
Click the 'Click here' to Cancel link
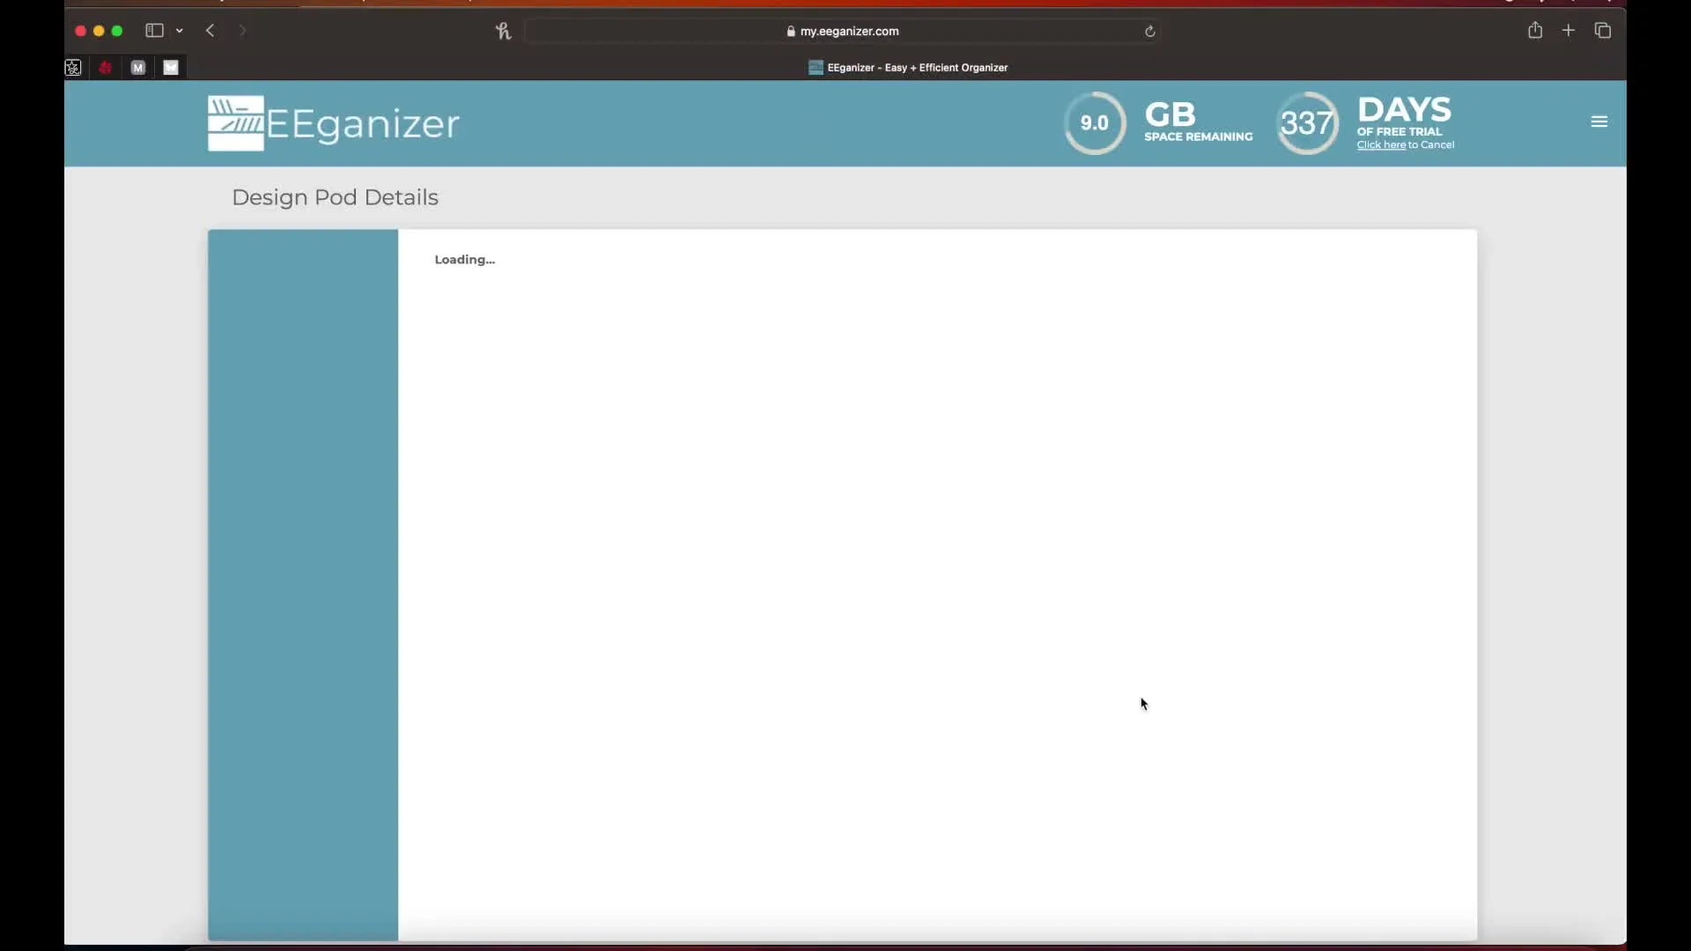point(1380,145)
